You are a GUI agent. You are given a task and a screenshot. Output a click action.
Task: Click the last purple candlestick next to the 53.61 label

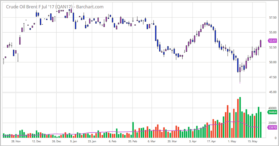(261, 44)
